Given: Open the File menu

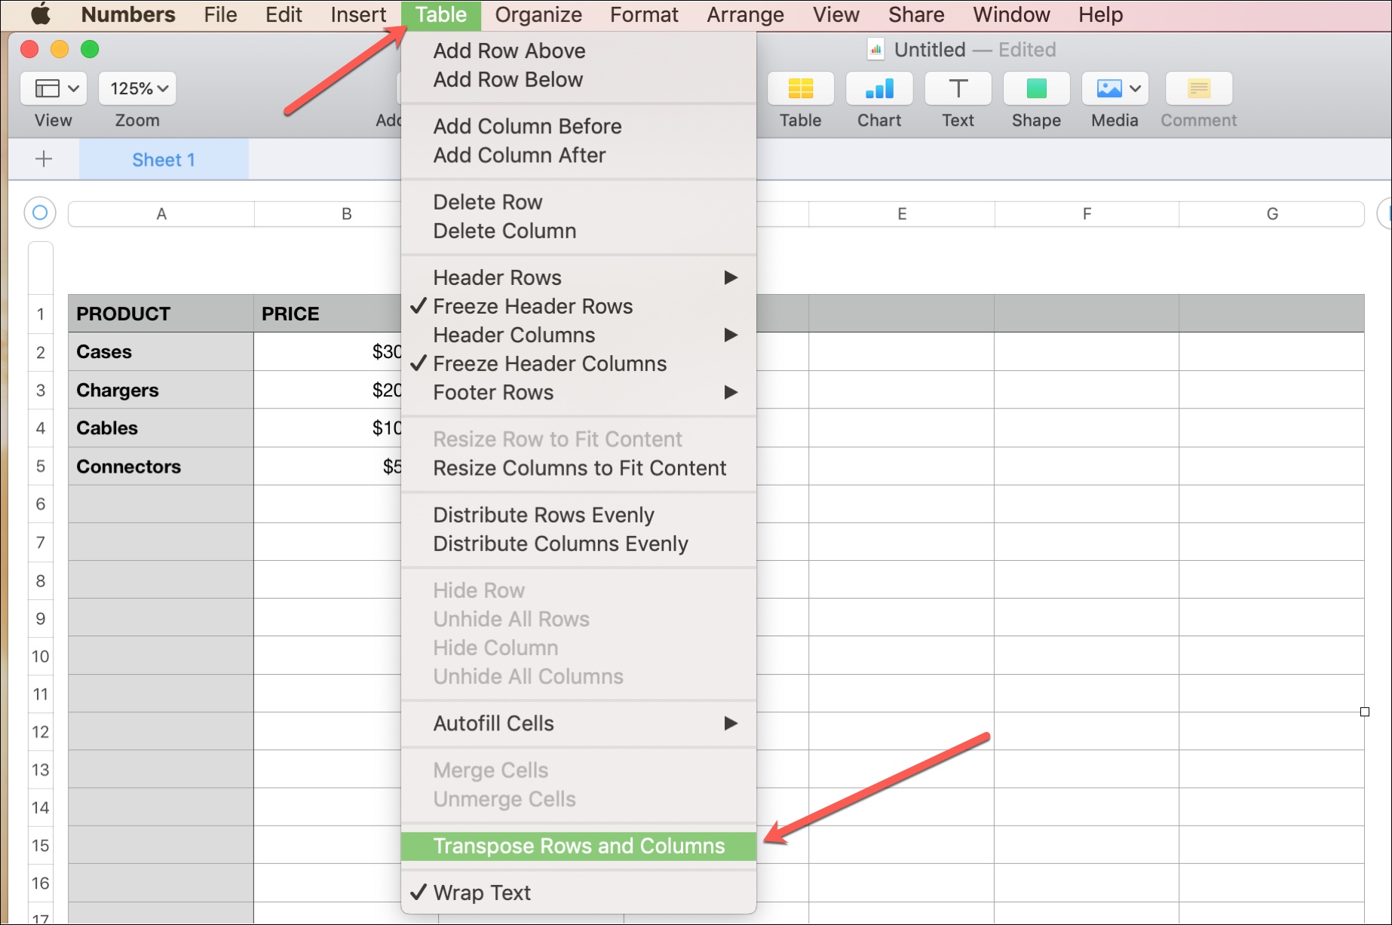Looking at the screenshot, I should coord(220,14).
